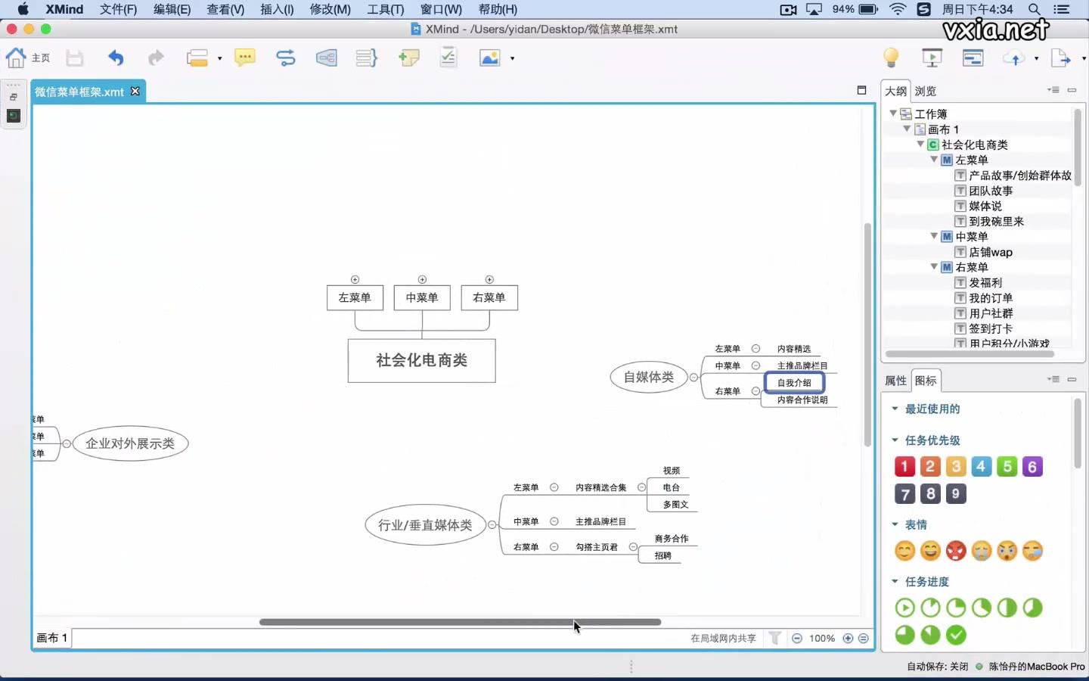Viewport: 1089px width, 681px height.
Task: Open the tips lightbulb
Action: click(891, 58)
